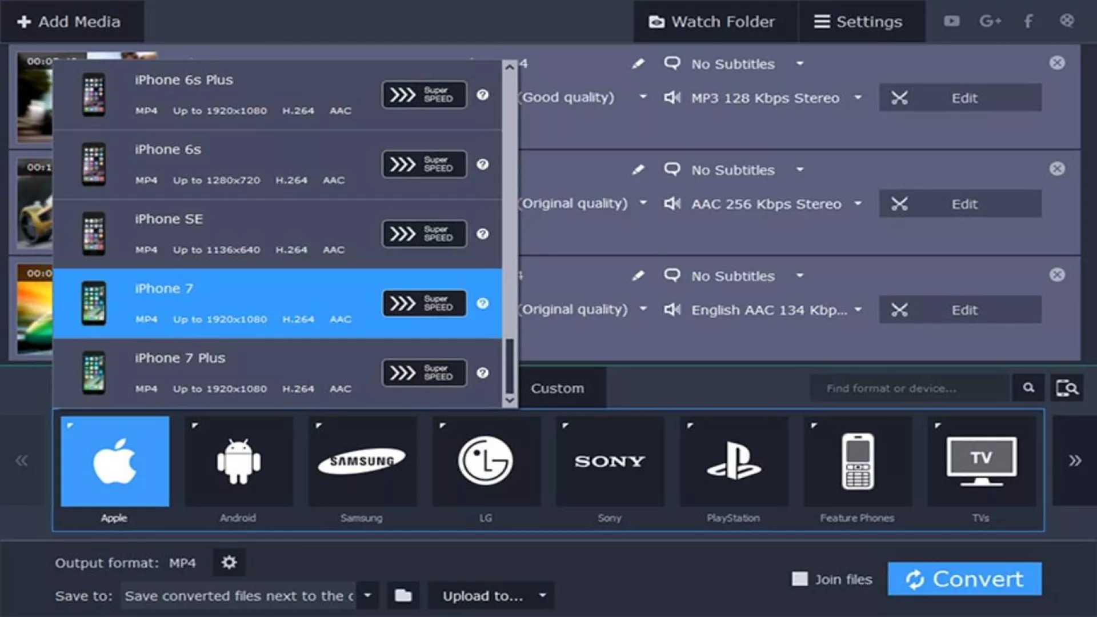Open the Upload to dropdown
Screen dimensions: 1097x617
click(x=491, y=596)
